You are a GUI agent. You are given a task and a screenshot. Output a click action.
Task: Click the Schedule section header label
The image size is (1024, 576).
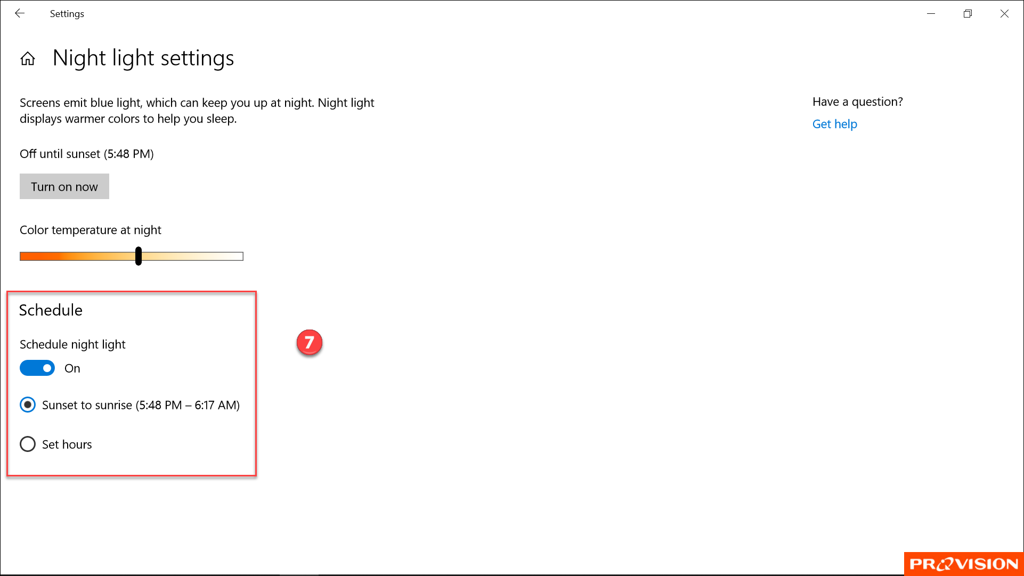(50, 309)
